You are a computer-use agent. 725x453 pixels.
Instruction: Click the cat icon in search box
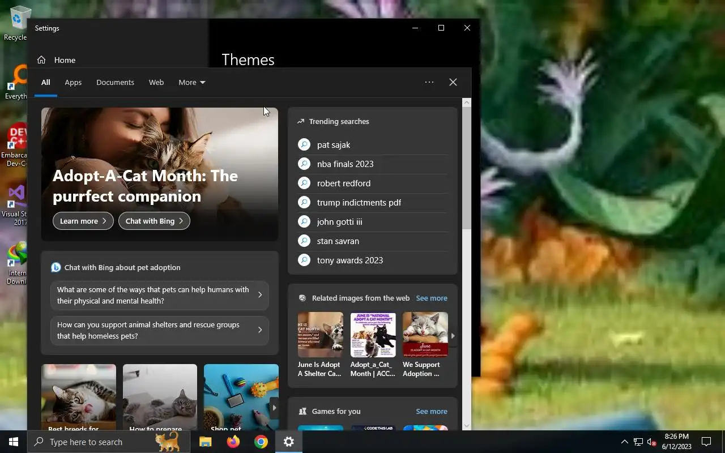(x=167, y=441)
